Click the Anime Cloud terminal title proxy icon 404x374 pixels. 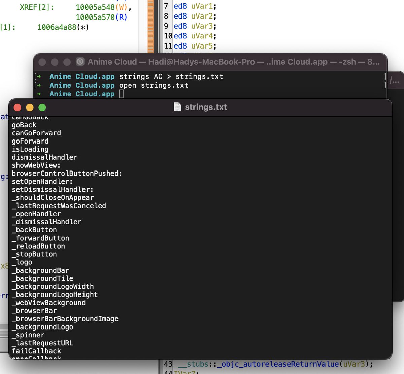click(x=80, y=62)
